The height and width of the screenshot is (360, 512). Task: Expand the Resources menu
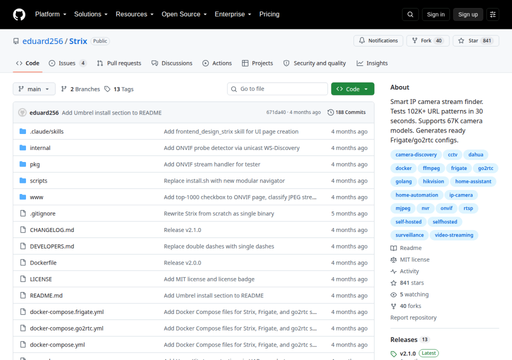pyautogui.click(x=134, y=14)
